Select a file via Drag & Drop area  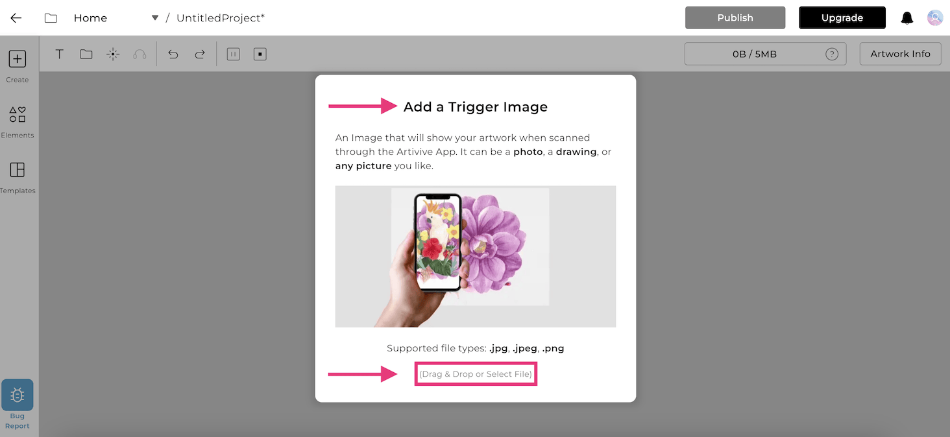(x=476, y=374)
